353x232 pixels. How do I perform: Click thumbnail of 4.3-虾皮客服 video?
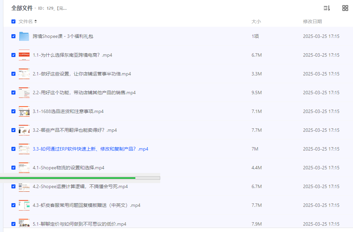(24, 205)
